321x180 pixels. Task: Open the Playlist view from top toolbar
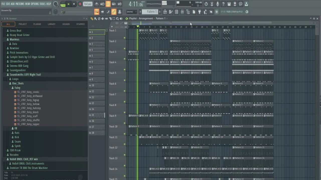[165, 12]
